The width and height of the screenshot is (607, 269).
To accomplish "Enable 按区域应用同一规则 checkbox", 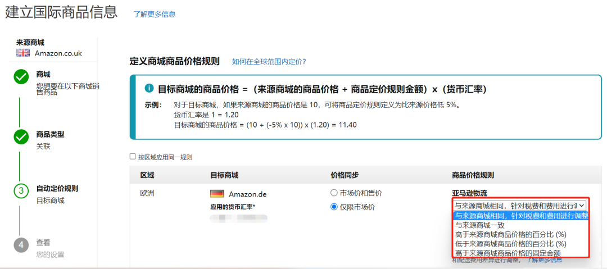I will (133, 157).
